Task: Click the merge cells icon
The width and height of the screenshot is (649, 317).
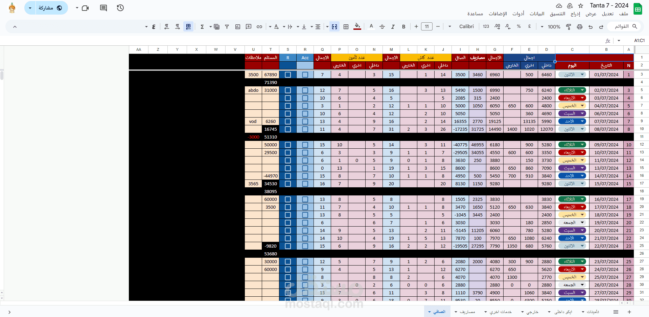Action: pos(334,26)
